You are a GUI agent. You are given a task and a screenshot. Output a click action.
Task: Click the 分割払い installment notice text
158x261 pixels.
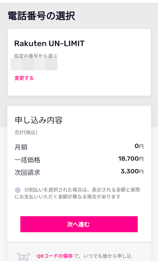tap(77, 193)
